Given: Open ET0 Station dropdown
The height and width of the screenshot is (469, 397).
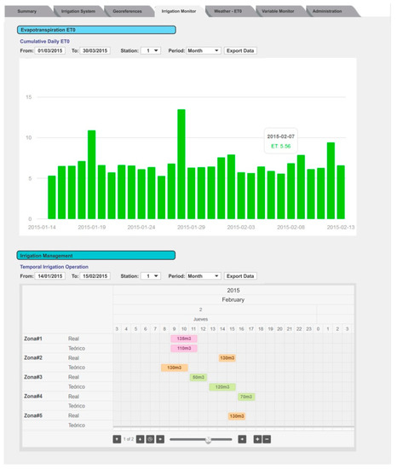Looking at the screenshot, I should (x=151, y=50).
